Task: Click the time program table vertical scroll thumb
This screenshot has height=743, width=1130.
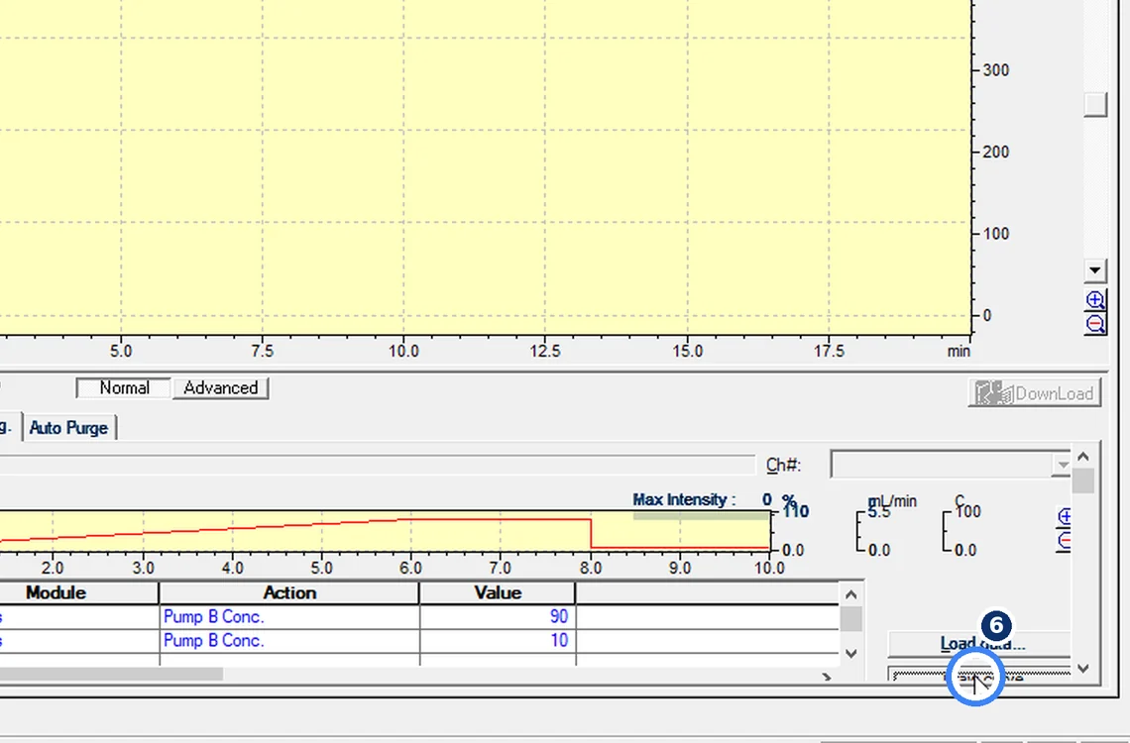Action: 851,618
